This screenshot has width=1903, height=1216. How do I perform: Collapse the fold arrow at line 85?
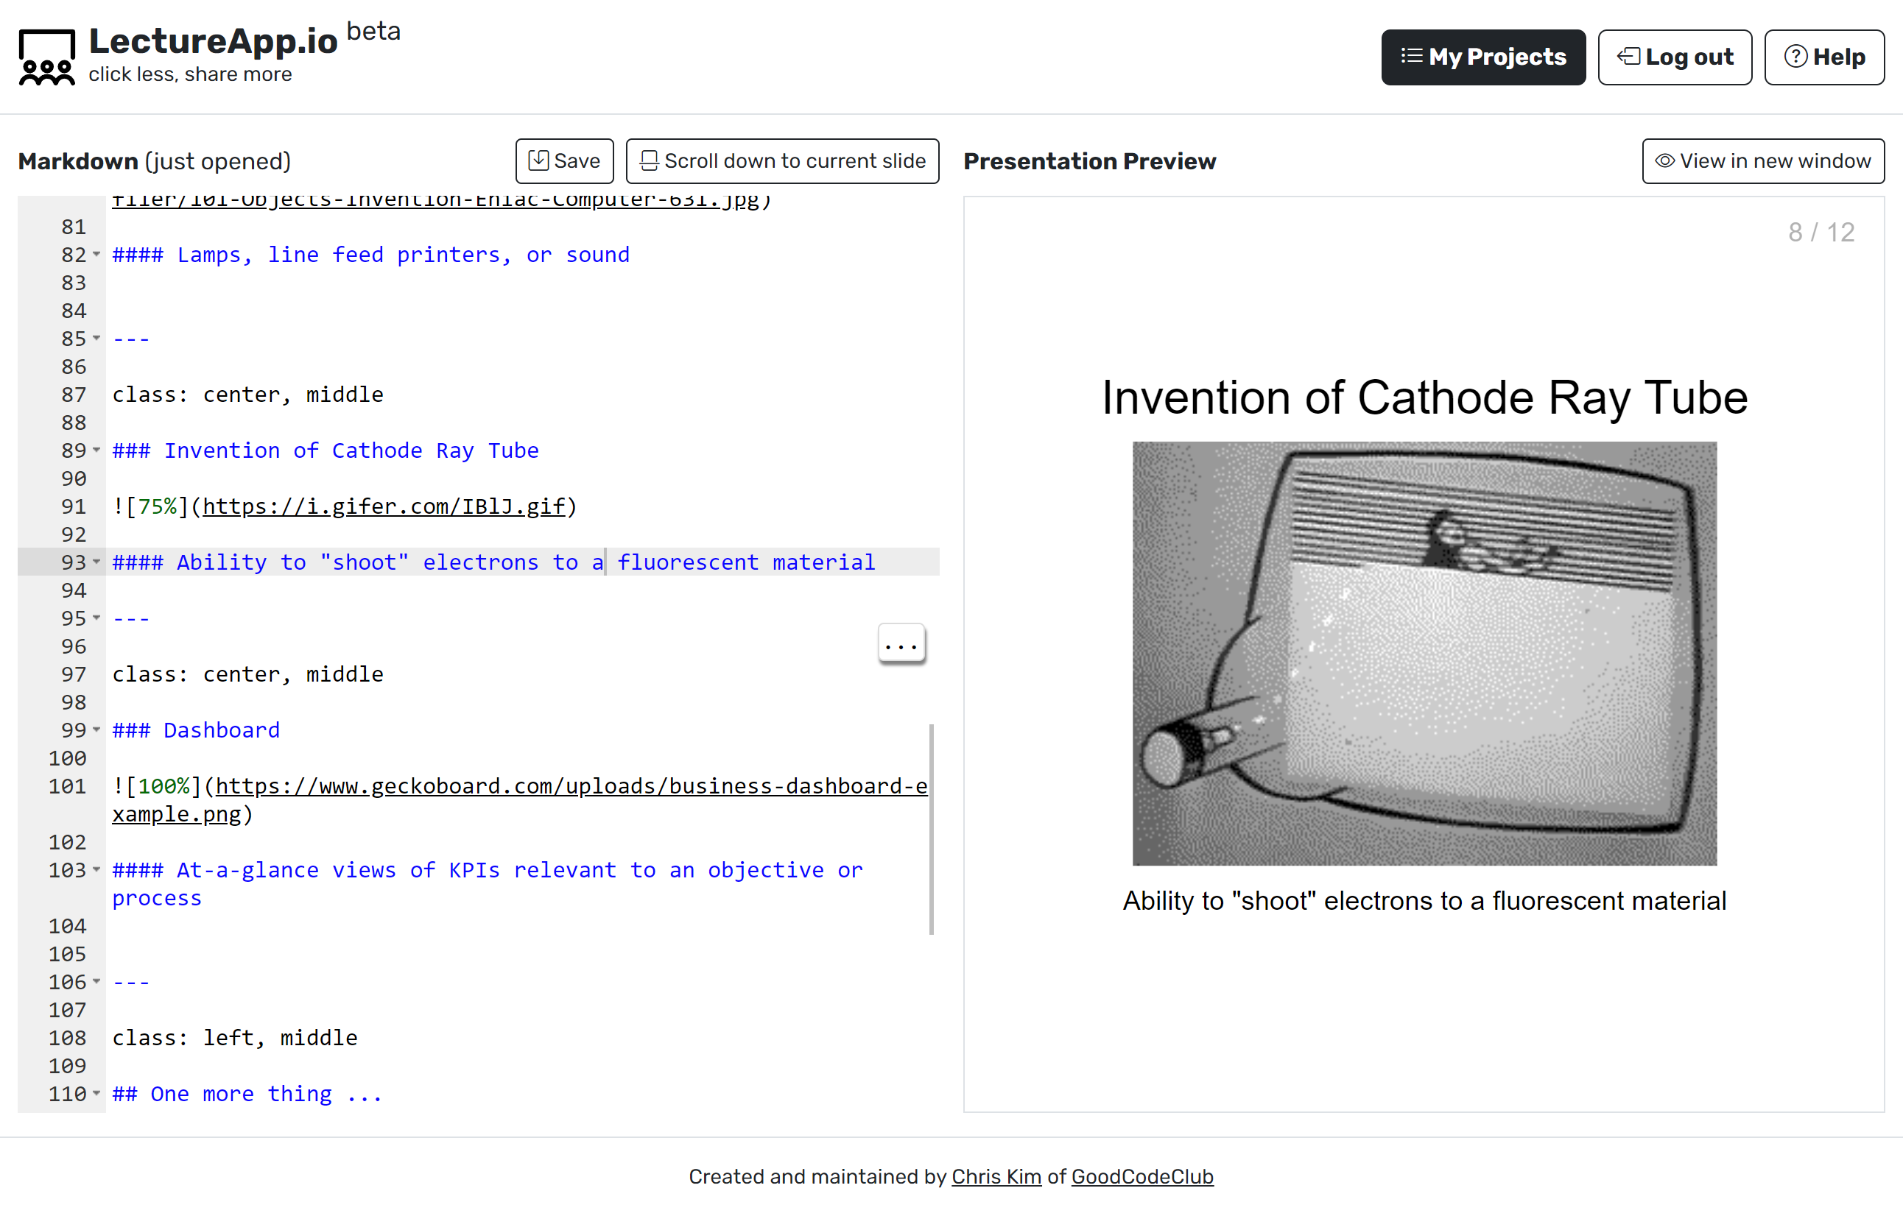click(96, 338)
